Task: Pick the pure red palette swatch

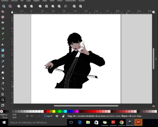Action: point(48,111)
